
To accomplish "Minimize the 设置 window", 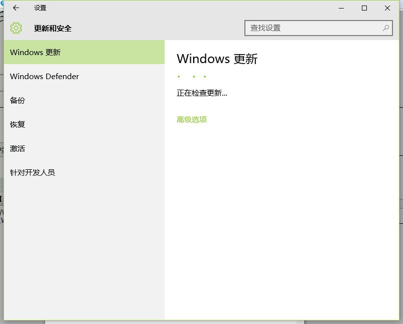I will point(341,8).
